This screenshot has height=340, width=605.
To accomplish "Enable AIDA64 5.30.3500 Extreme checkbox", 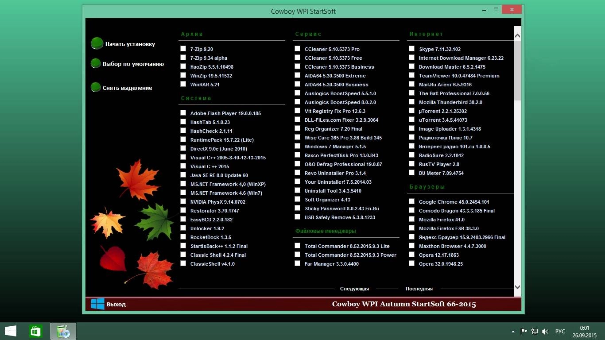I will pos(298,75).
